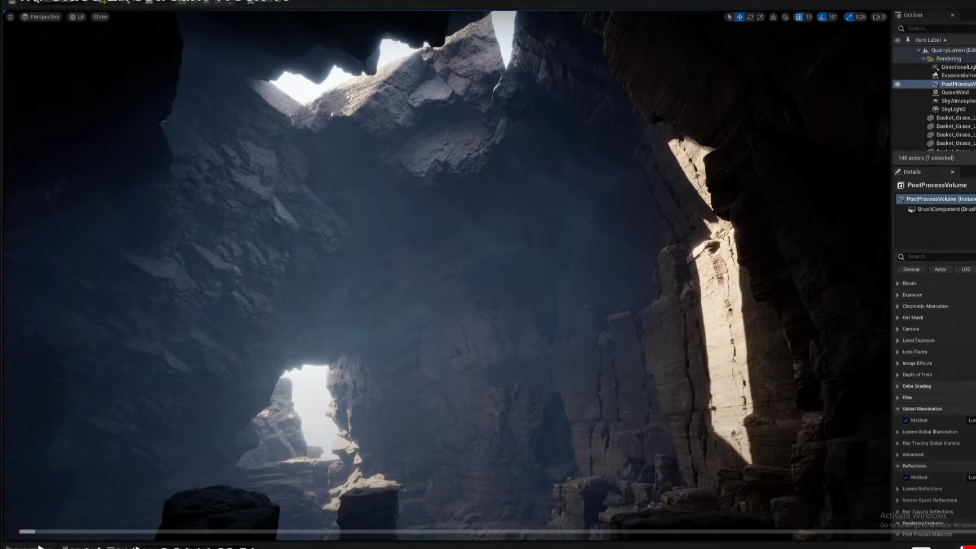976x549 pixels.
Task: Click the Lit viewmode button
Action: [x=77, y=16]
